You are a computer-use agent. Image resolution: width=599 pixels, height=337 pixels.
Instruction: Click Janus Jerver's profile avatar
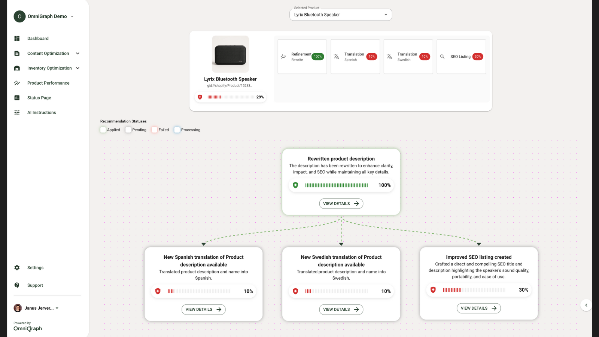pos(18,308)
